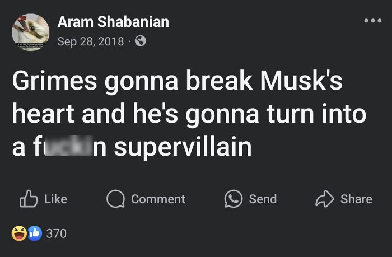
Task: Click the Messenger Send icon
Action: pyautogui.click(x=232, y=199)
